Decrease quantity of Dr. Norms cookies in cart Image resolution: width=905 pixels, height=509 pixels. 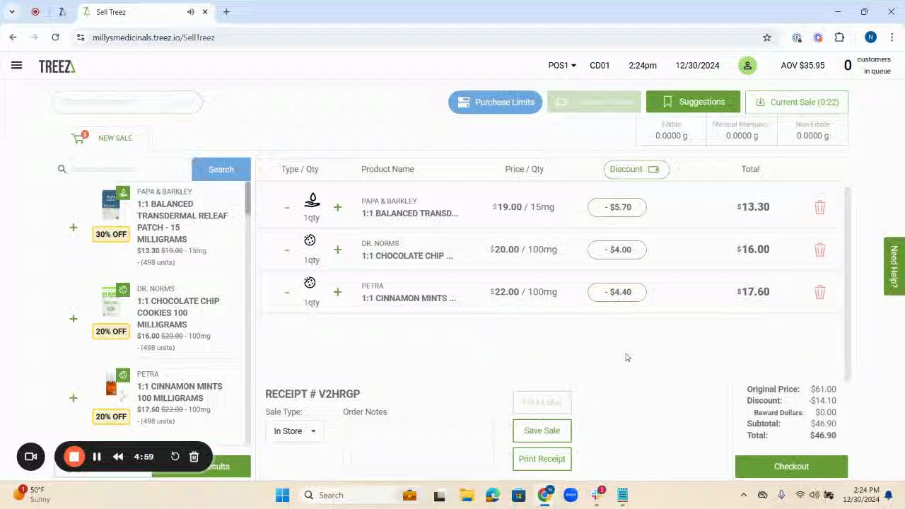tap(286, 250)
